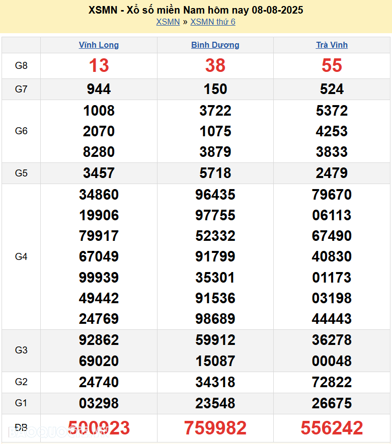392x444 pixels.
Task: Select the G5 number 3457
Action: pos(99,173)
